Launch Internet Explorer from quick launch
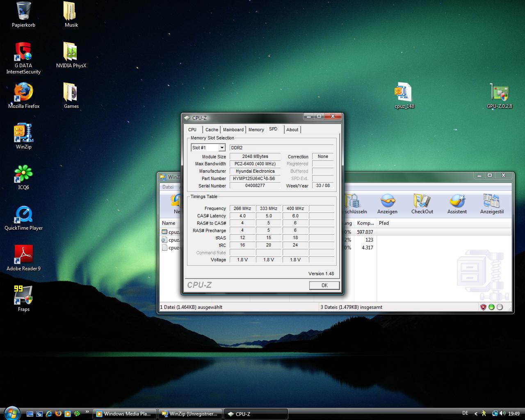This screenshot has height=420, width=525. point(49,414)
